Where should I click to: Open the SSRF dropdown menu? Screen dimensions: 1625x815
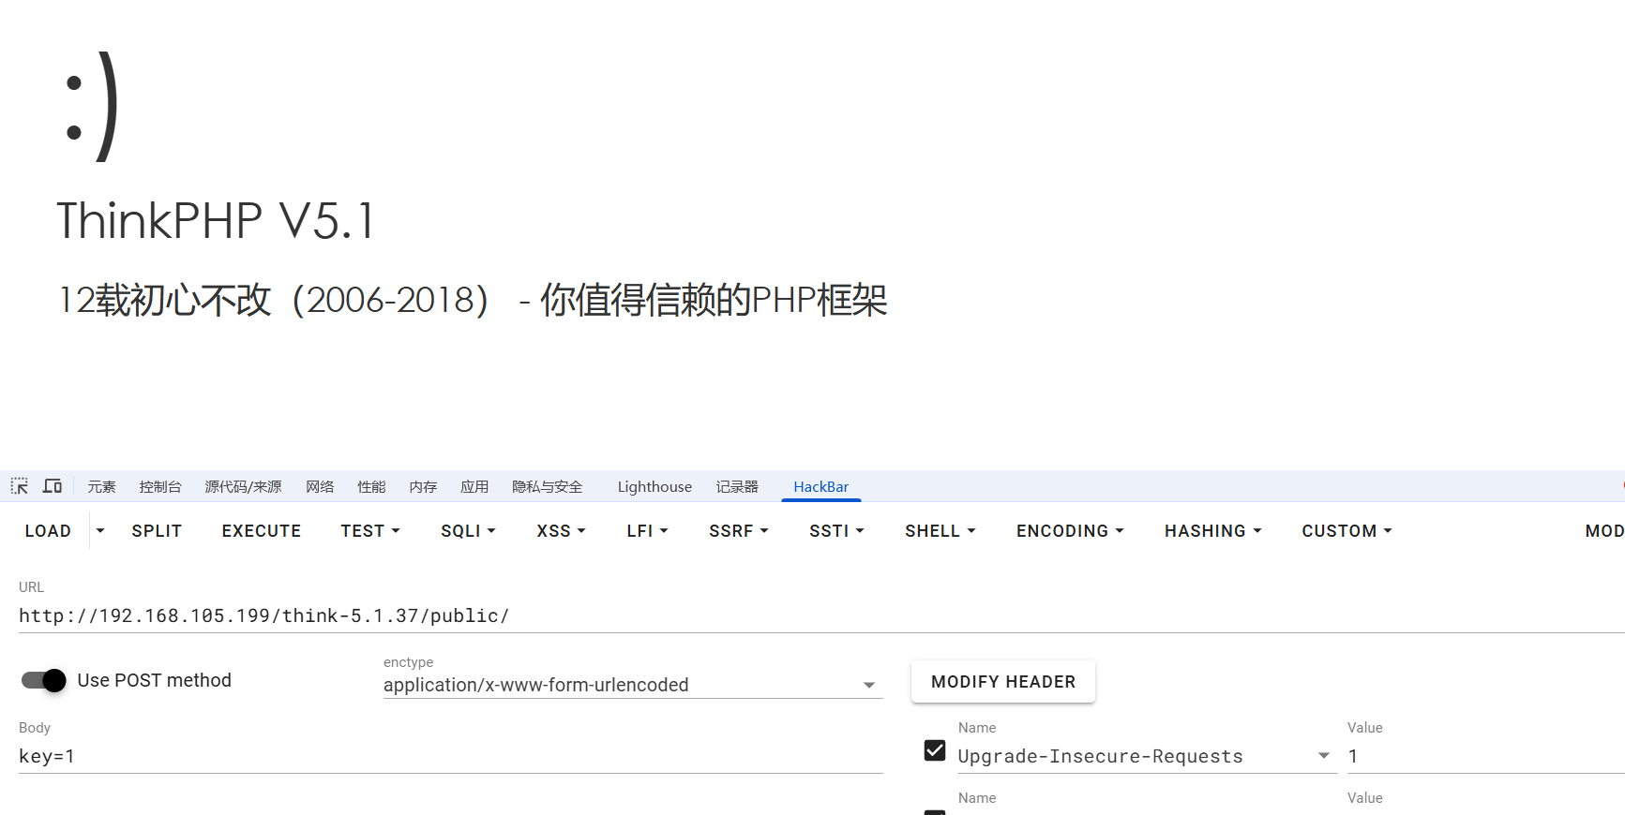(739, 531)
